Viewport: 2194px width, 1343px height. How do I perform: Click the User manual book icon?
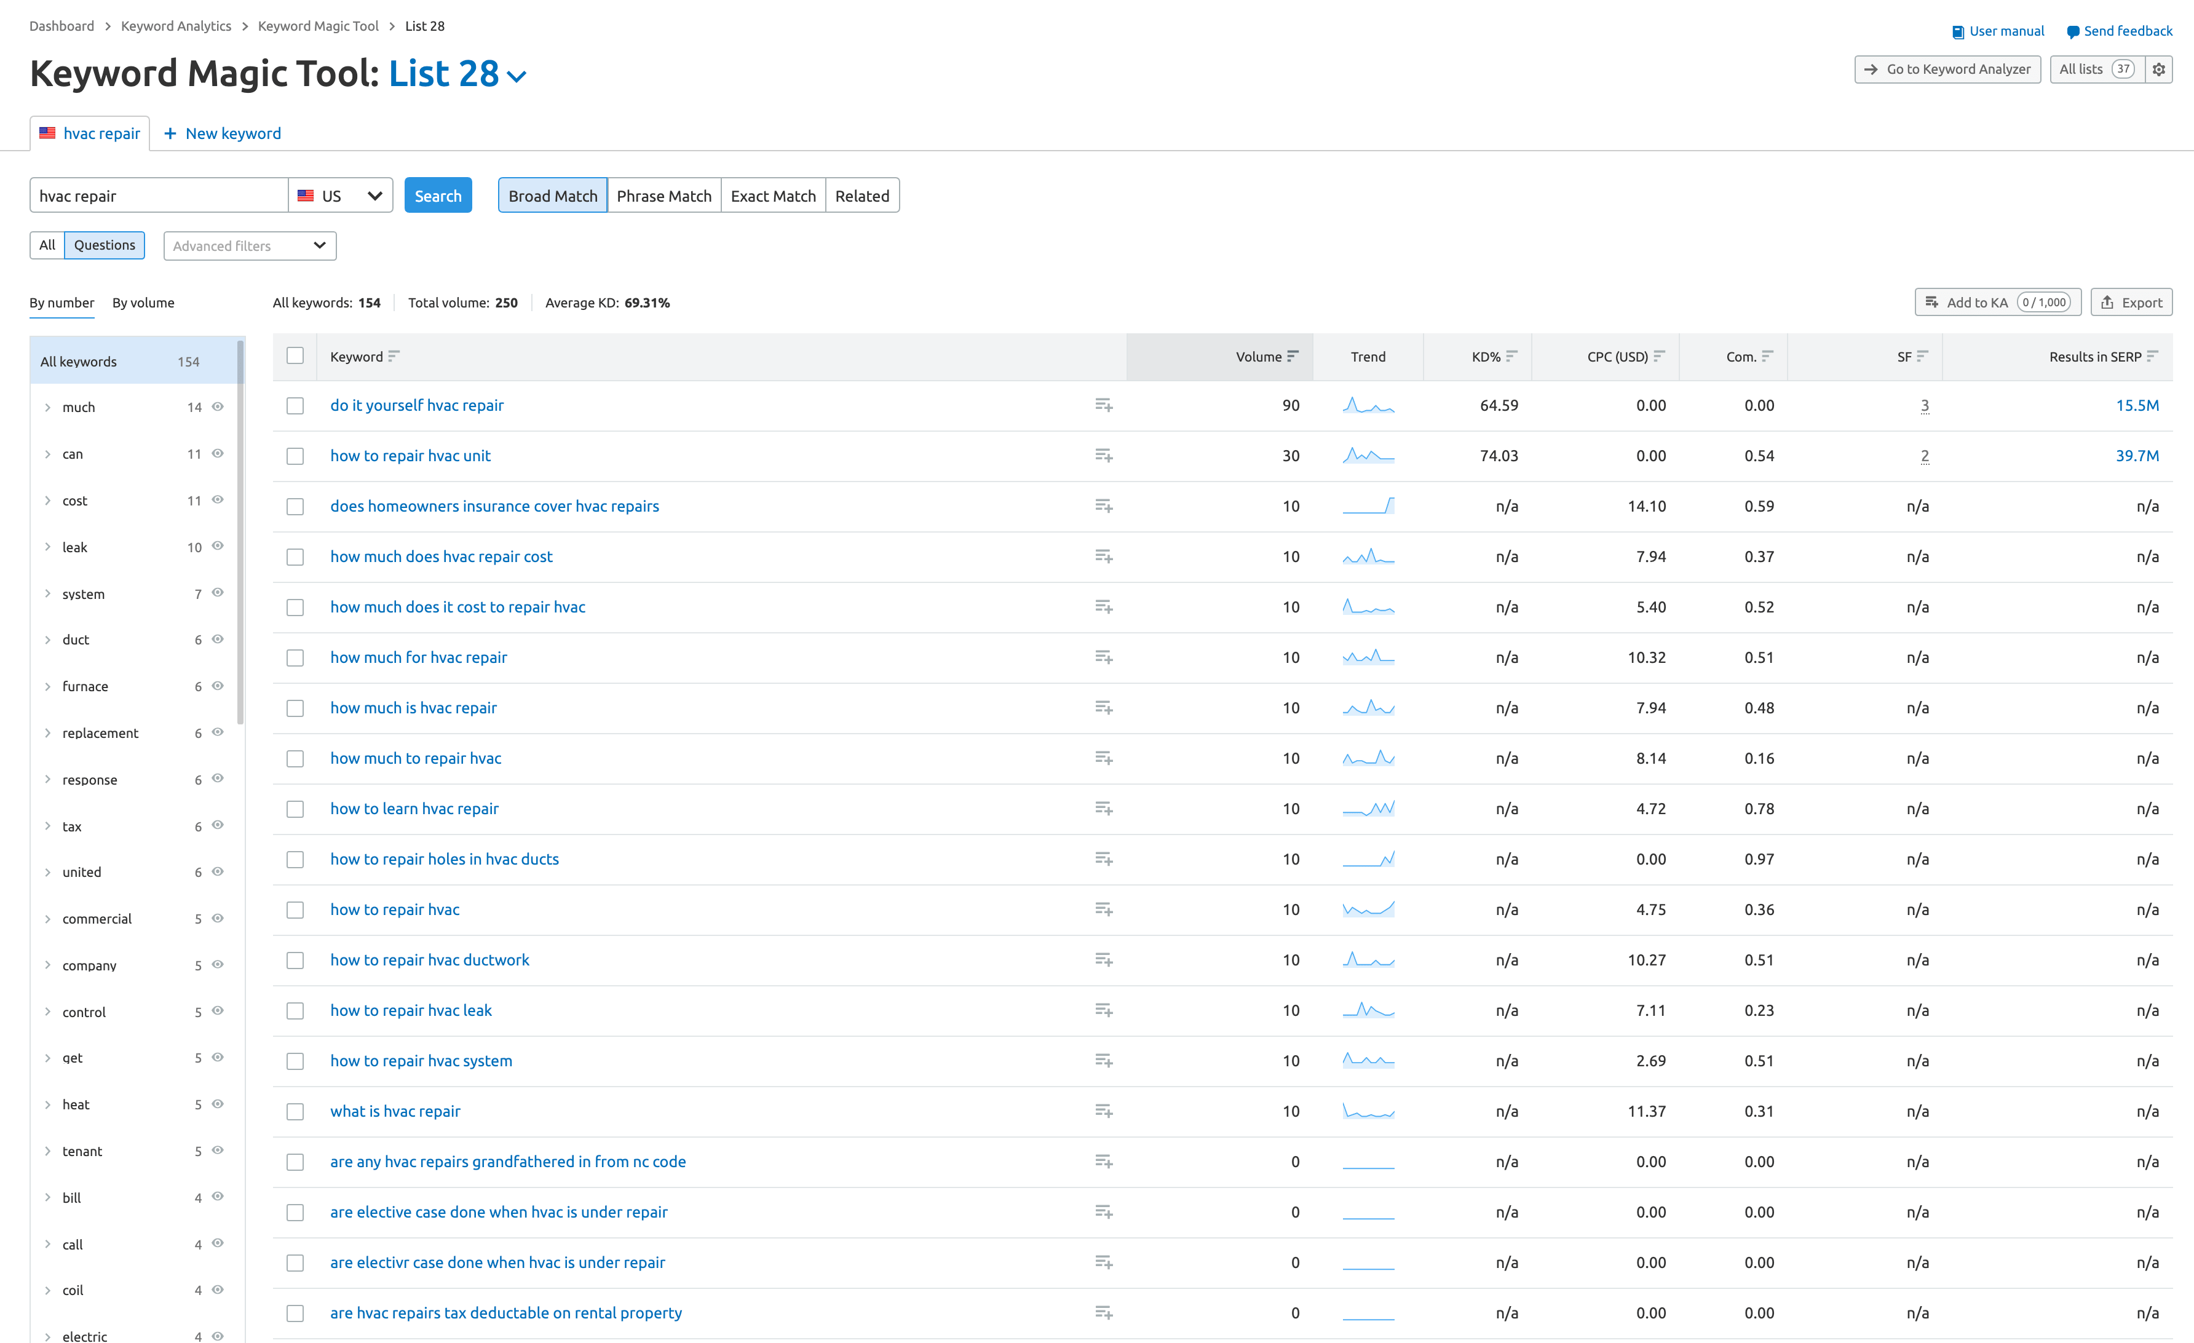click(x=1958, y=32)
